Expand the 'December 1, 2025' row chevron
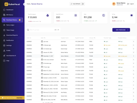The image size is (137, 103). tap(133, 85)
